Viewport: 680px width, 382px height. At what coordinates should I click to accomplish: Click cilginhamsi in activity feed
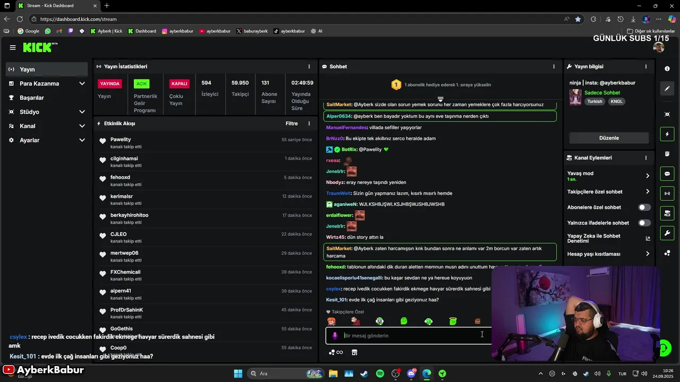124,159
